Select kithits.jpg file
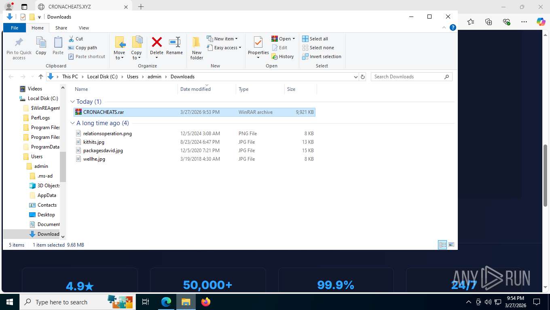 coord(194,142)
